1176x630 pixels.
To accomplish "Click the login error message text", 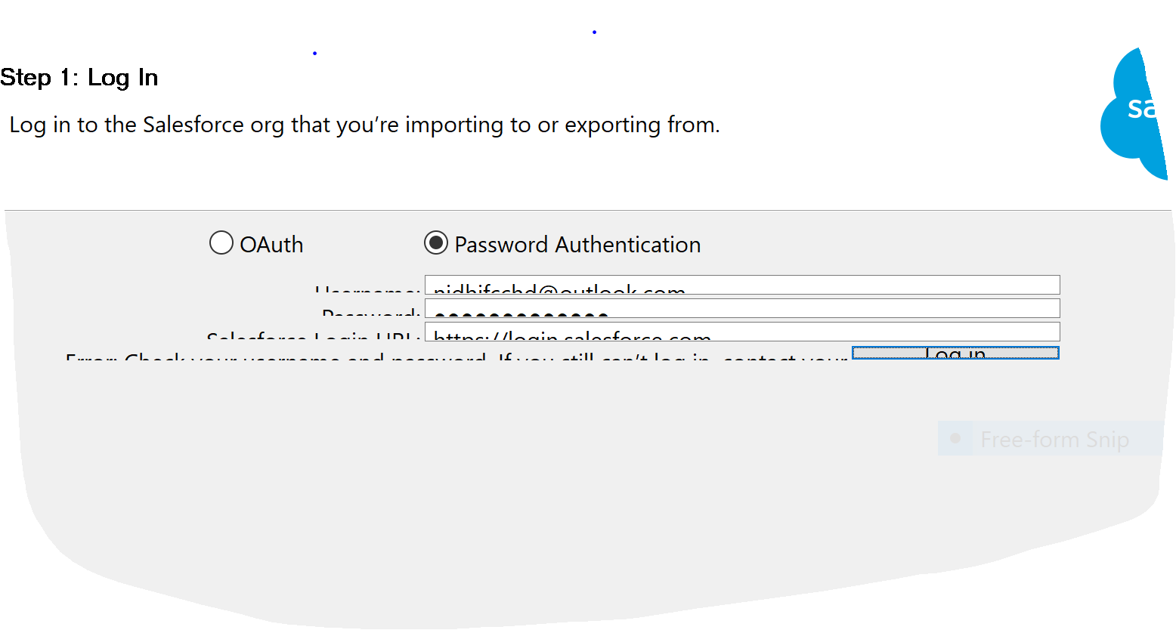I will click(x=453, y=357).
